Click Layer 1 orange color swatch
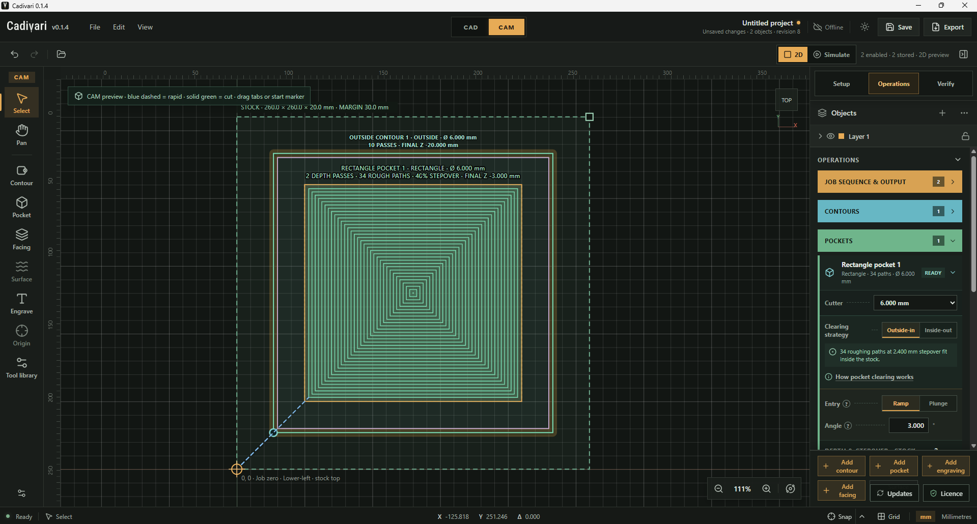 [x=842, y=136]
